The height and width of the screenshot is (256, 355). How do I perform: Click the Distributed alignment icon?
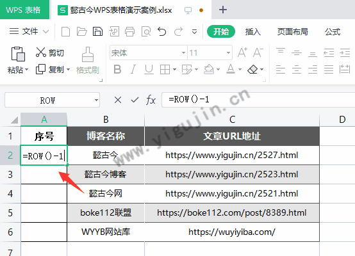345,69
